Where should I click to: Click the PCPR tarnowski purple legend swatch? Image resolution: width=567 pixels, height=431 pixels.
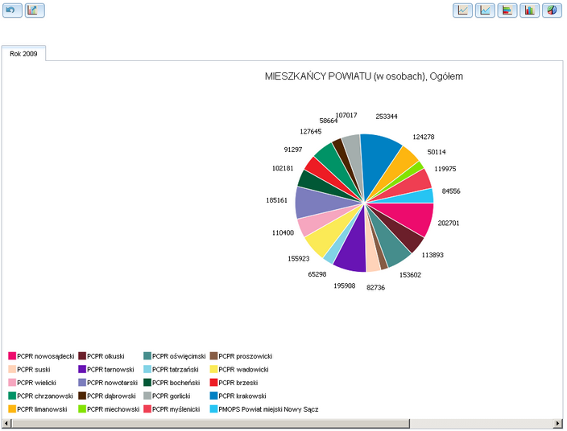coord(82,370)
